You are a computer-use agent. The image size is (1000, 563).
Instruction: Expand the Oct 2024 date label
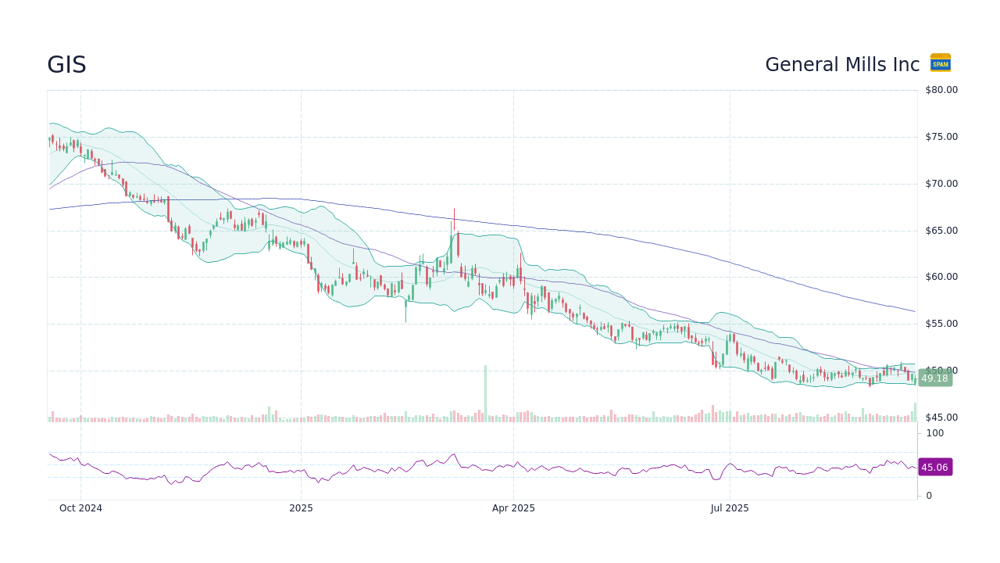(x=80, y=508)
